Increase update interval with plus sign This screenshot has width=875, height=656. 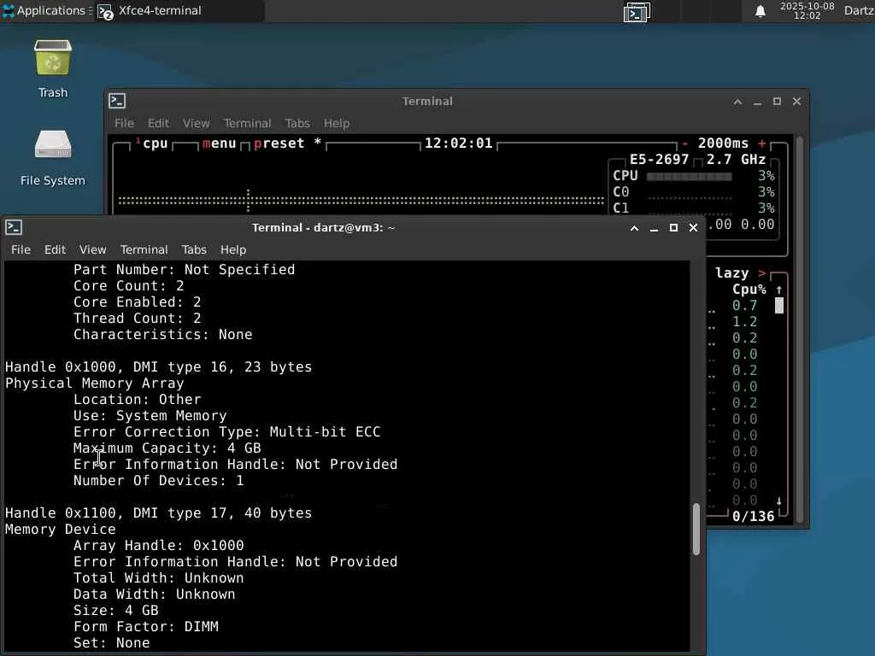point(761,143)
